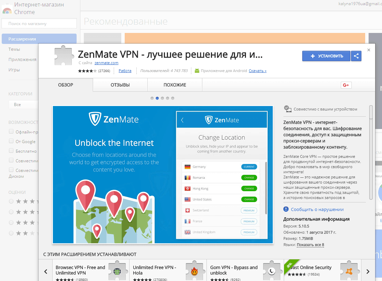Click the Browsec VPN globe icon
382x281 pixels.
(x=117, y=271)
